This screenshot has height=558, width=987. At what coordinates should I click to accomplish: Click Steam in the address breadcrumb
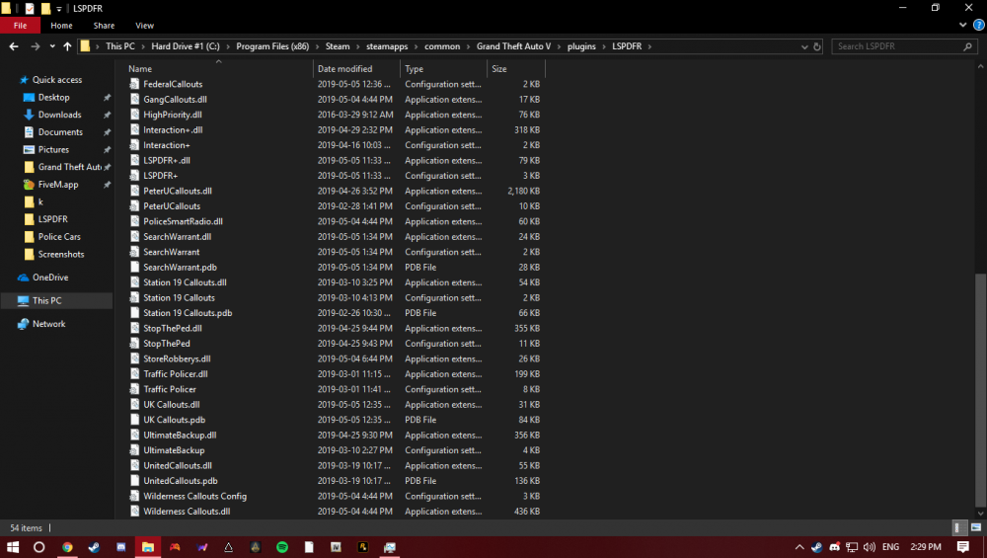coord(338,46)
